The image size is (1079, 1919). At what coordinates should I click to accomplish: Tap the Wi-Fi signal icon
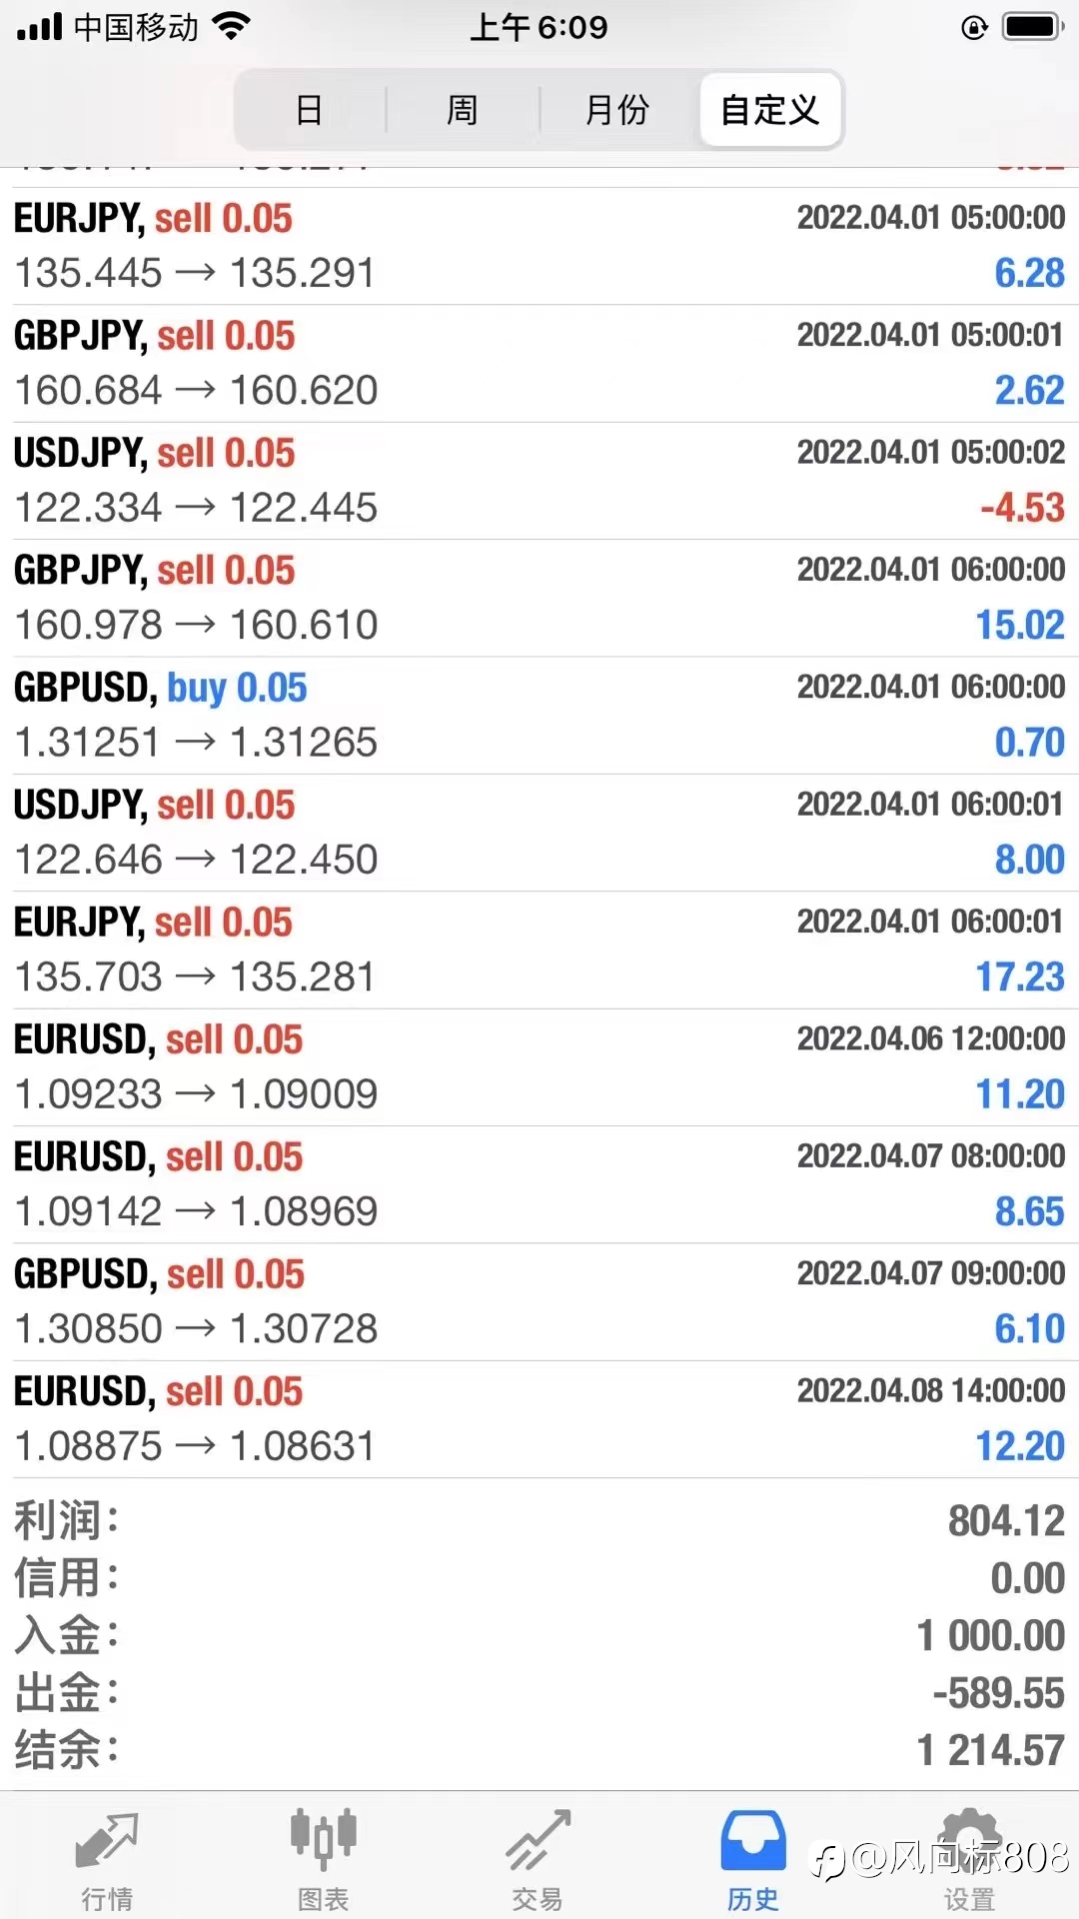[231, 27]
